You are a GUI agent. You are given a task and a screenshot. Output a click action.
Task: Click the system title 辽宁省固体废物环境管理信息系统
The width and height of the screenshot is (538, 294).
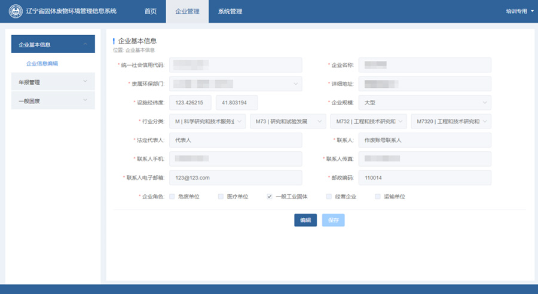coord(71,11)
